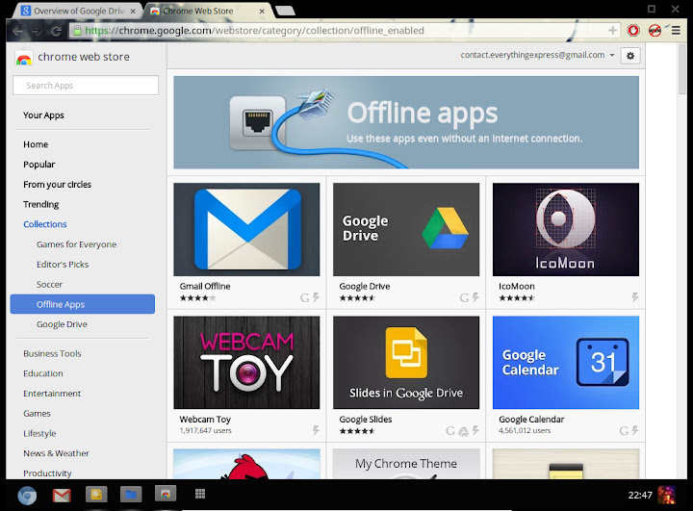The height and width of the screenshot is (511, 693).
Task: Click the user avatar in the system tray
Action: coord(666,495)
